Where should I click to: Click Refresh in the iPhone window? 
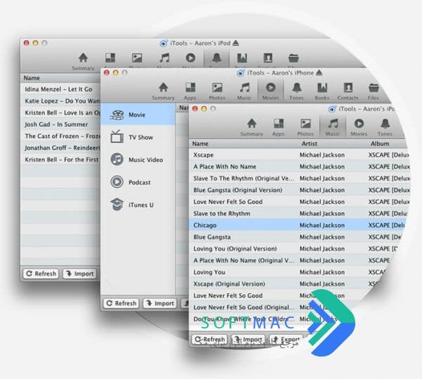(x=121, y=303)
